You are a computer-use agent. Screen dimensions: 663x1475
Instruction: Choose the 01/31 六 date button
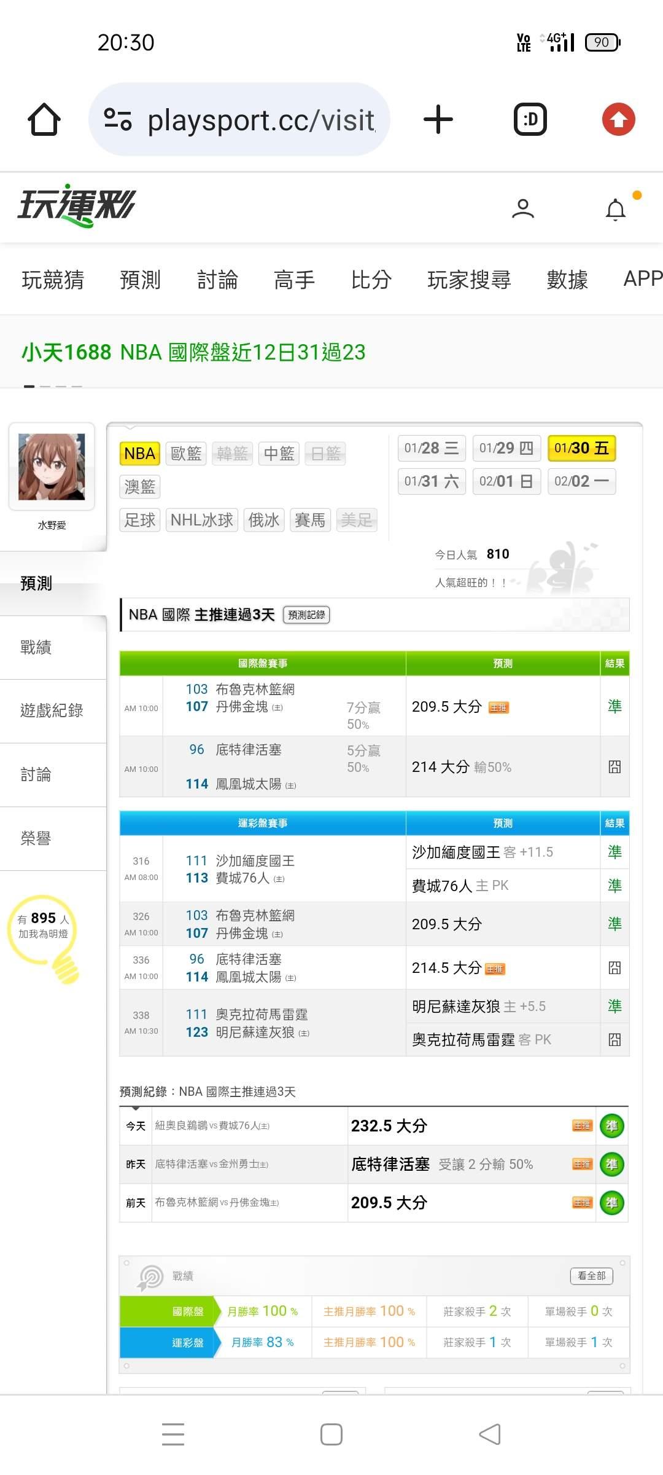[432, 481]
